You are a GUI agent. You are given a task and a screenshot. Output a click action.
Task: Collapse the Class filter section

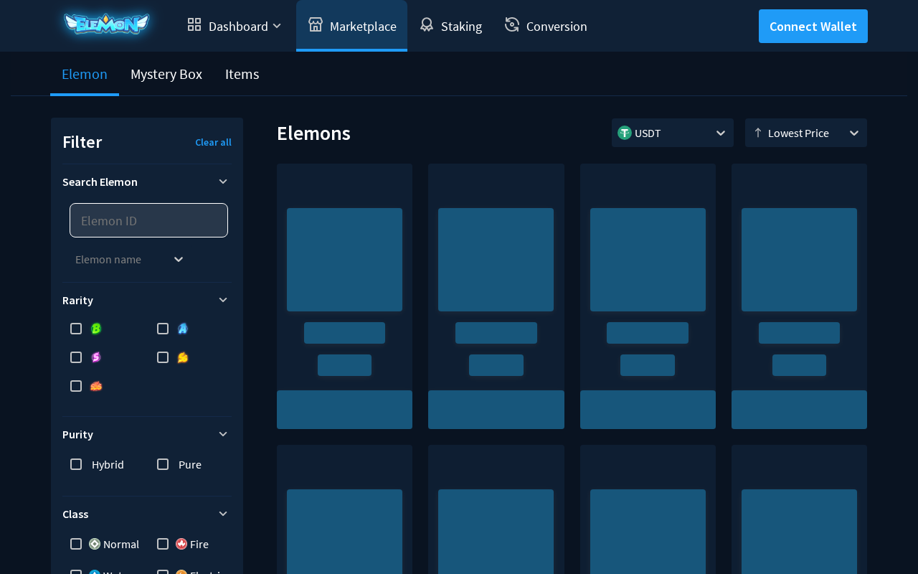pyautogui.click(x=223, y=514)
